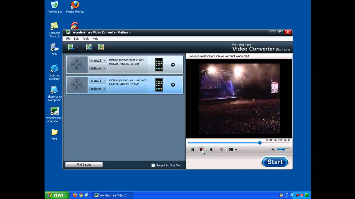Click the preview video frame
This screenshot has height=199, width=355.
(239, 99)
